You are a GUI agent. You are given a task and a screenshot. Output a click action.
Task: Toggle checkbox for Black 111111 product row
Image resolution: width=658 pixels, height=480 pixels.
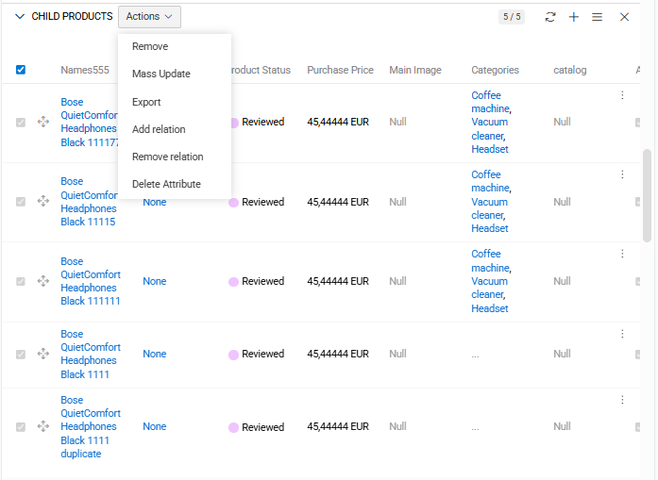point(21,281)
